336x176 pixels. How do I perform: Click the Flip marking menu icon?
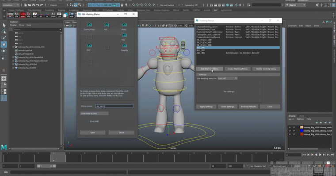click(x=124, y=35)
